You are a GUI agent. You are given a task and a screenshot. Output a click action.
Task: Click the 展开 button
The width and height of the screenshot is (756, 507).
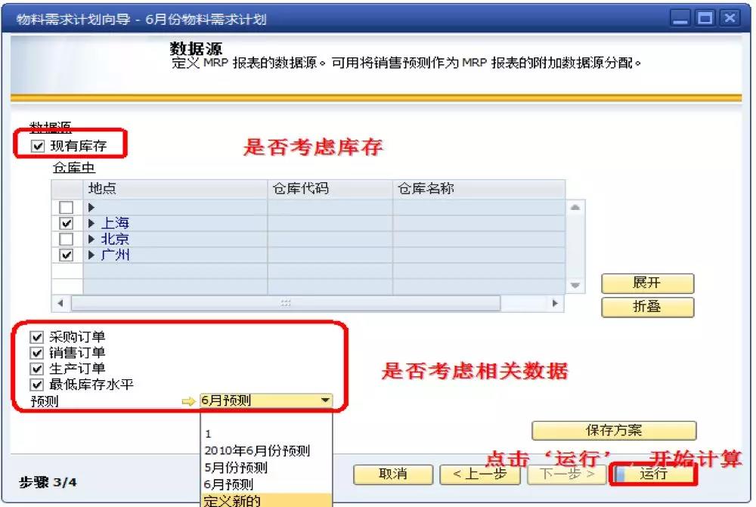(647, 283)
